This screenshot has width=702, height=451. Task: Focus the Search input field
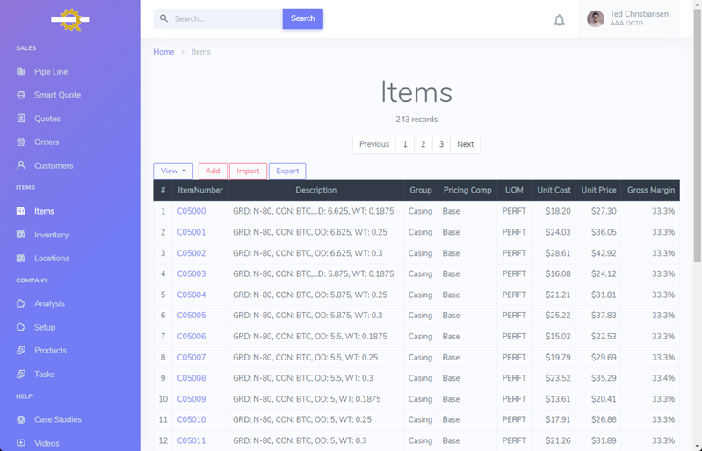224,18
